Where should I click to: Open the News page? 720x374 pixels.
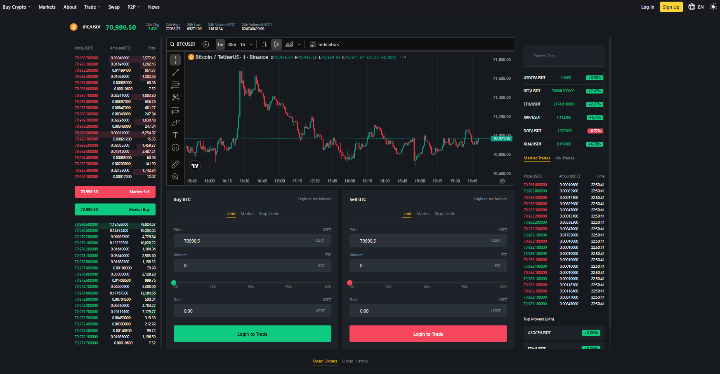coord(153,7)
